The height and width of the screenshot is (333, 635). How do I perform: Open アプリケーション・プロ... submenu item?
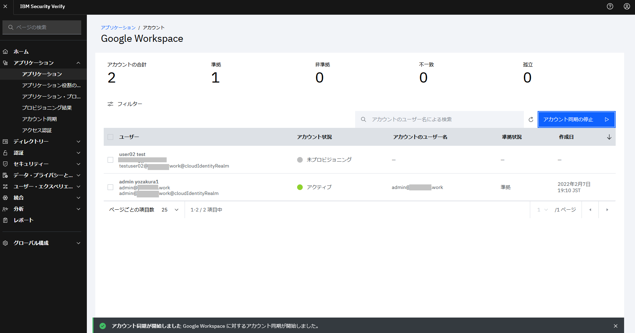(x=43, y=97)
